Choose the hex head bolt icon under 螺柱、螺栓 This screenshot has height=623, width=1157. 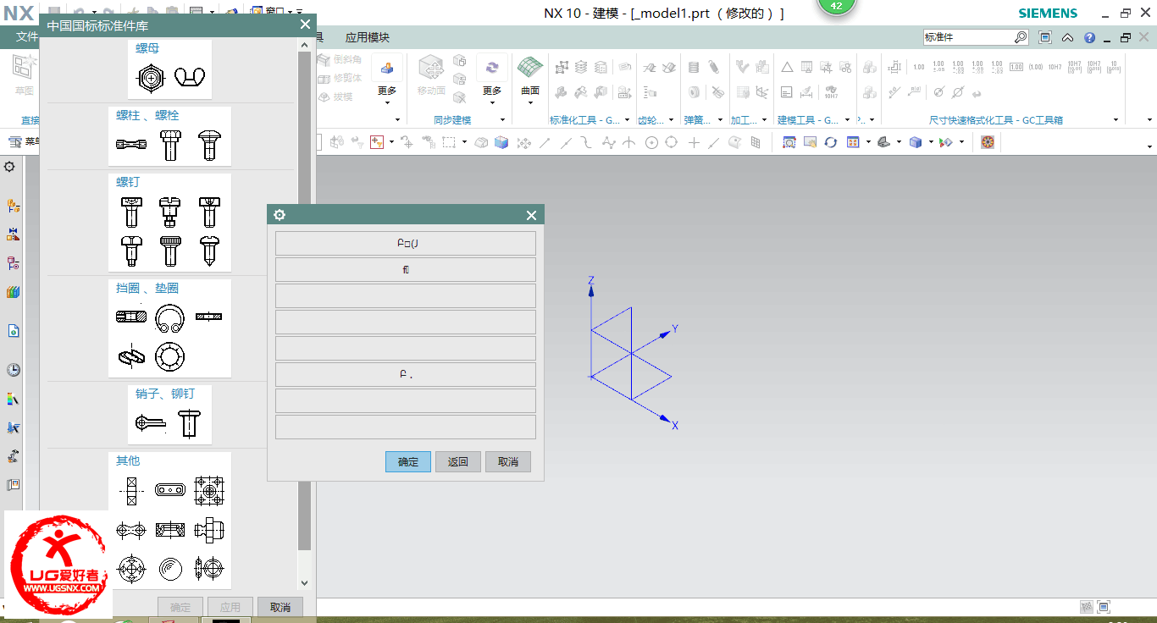coord(170,145)
